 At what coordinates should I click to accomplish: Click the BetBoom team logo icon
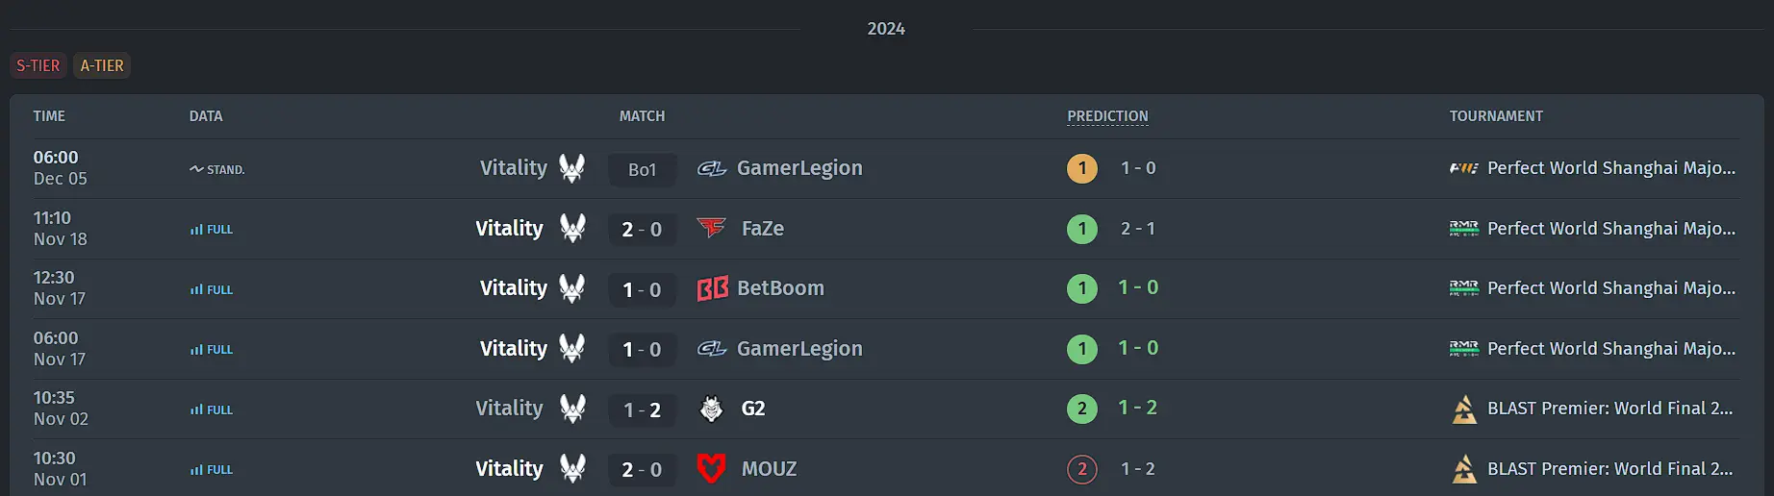pos(712,288)
